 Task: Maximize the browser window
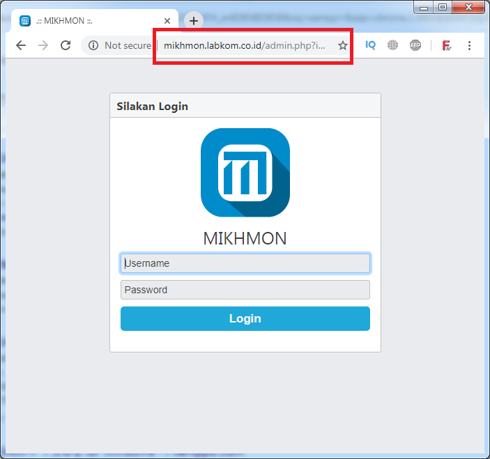click(x=442, y=8)
